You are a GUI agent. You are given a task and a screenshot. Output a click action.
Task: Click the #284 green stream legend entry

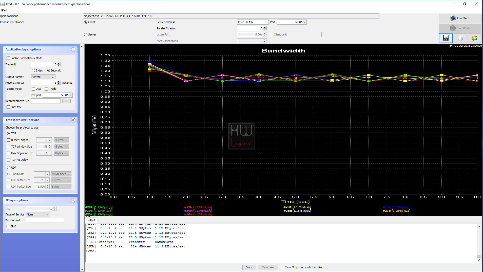[99, 207]
